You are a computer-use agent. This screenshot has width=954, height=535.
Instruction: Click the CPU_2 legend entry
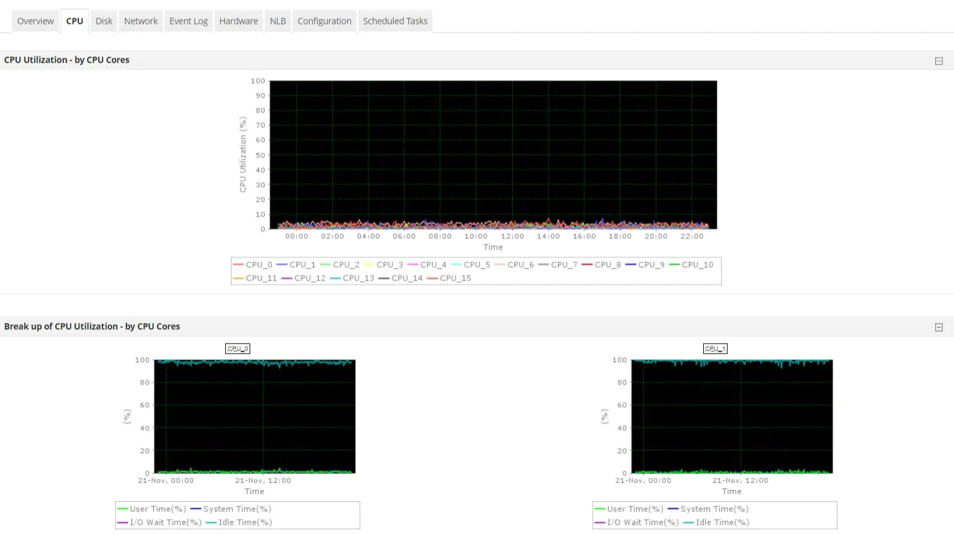click(x=340, y=265)
